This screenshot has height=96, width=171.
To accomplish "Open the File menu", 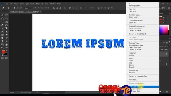I will 7,4.
